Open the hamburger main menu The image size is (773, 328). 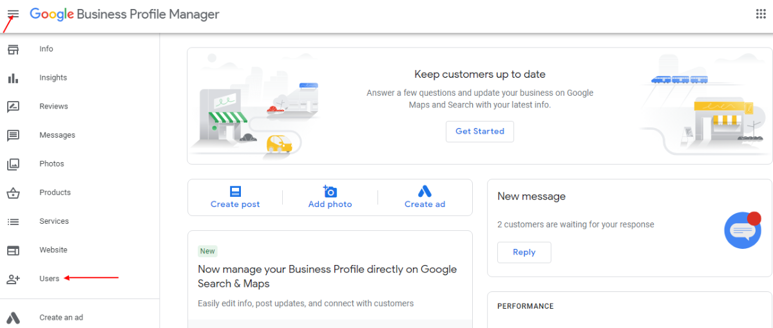(13, 14)
